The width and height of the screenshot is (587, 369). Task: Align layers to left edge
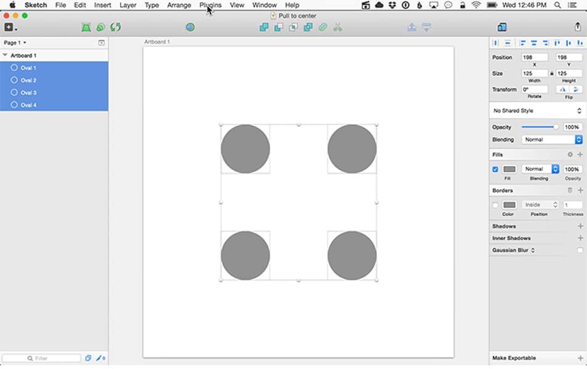coord(522,43)
